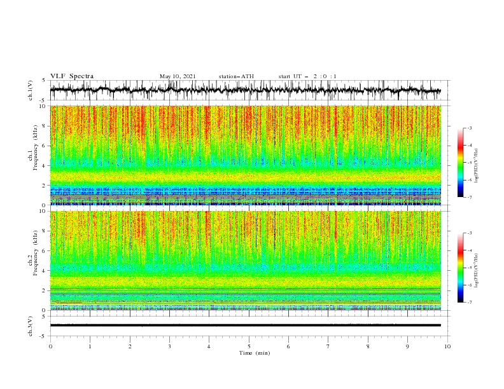
Task: Click the "-3" label on ch.2 colorbar
Action: pyautogui.click(x=470, y=233)
